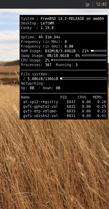Click the Swap Usage progress bar
The width and height of the screenshot is (109, 209).
(x=94, y=55)
